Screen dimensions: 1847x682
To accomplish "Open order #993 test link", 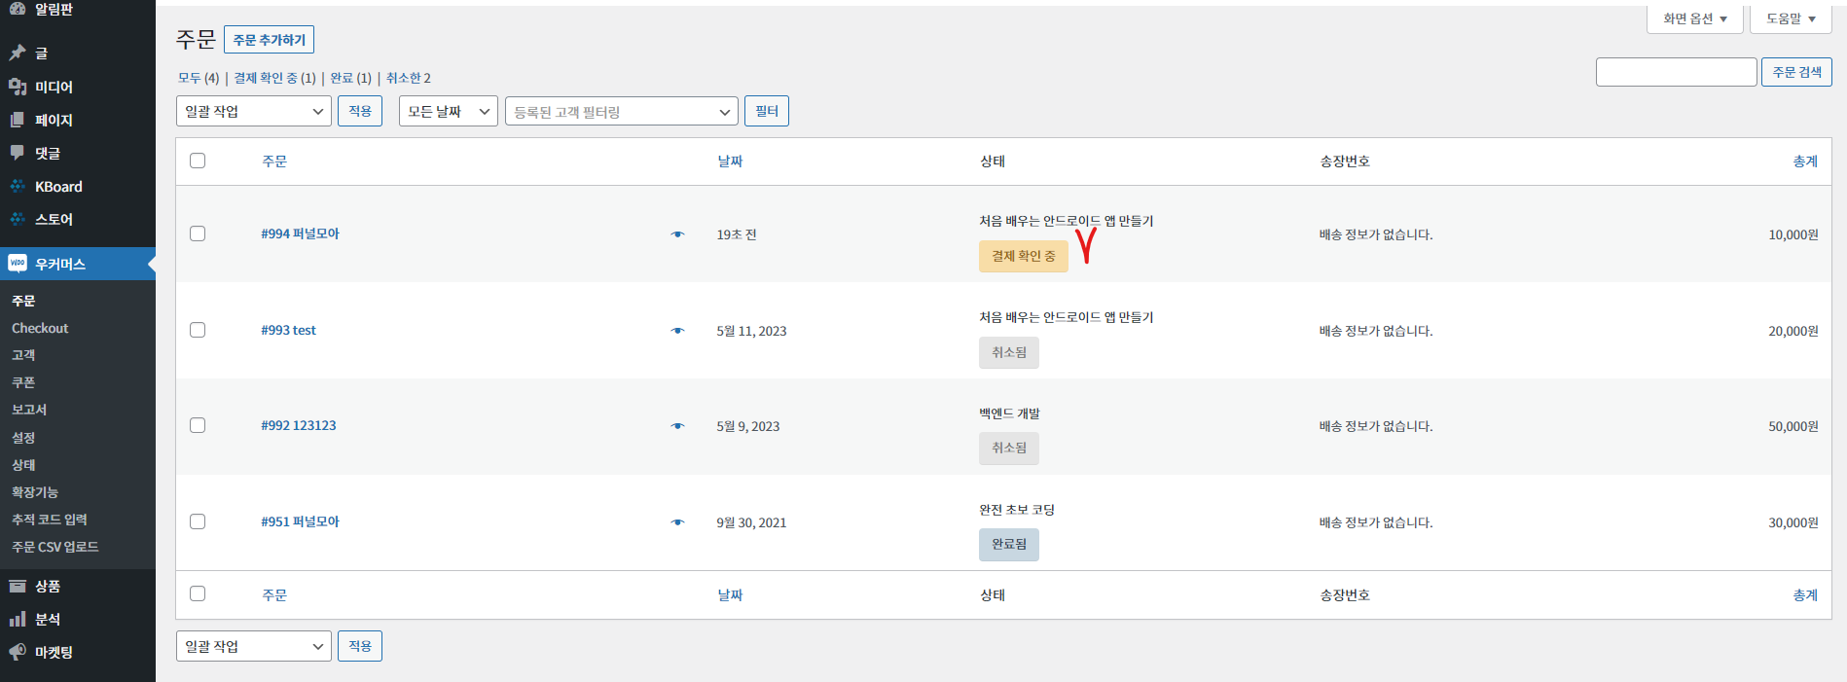I will [x=288, y=330].
